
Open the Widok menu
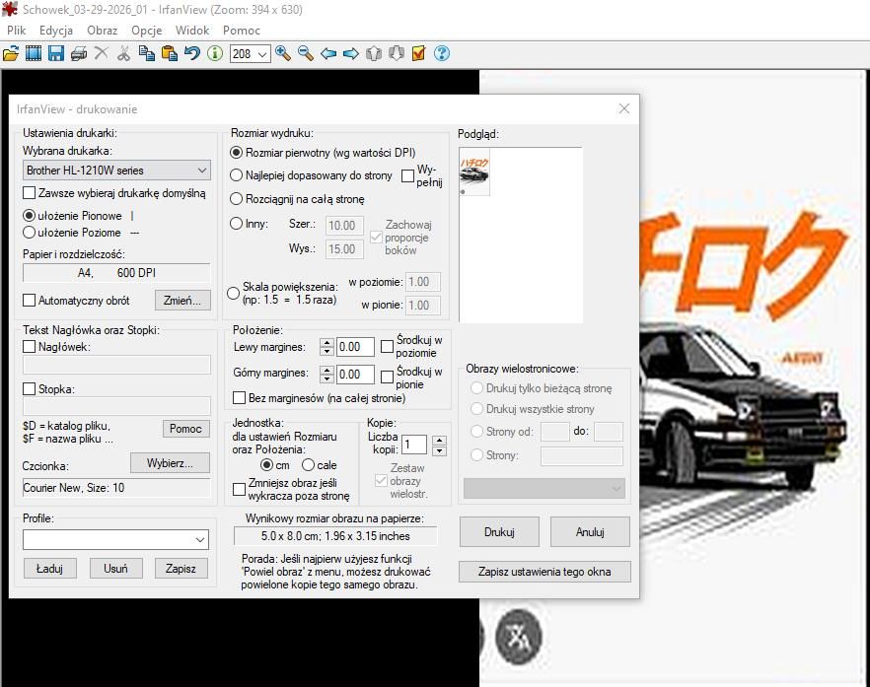click(192, 31)
